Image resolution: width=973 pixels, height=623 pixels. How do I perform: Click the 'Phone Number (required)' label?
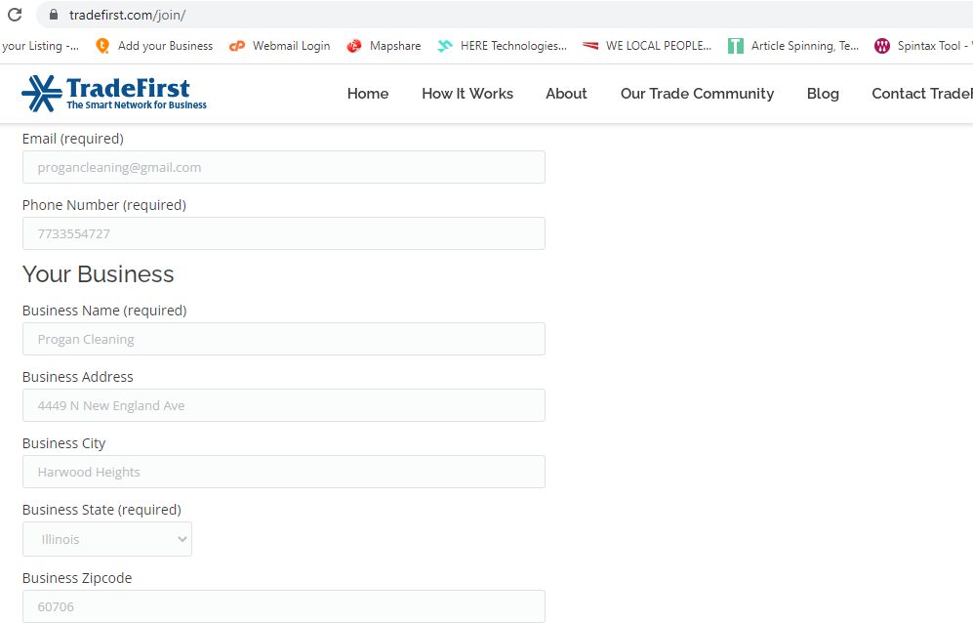pos(104,205)
